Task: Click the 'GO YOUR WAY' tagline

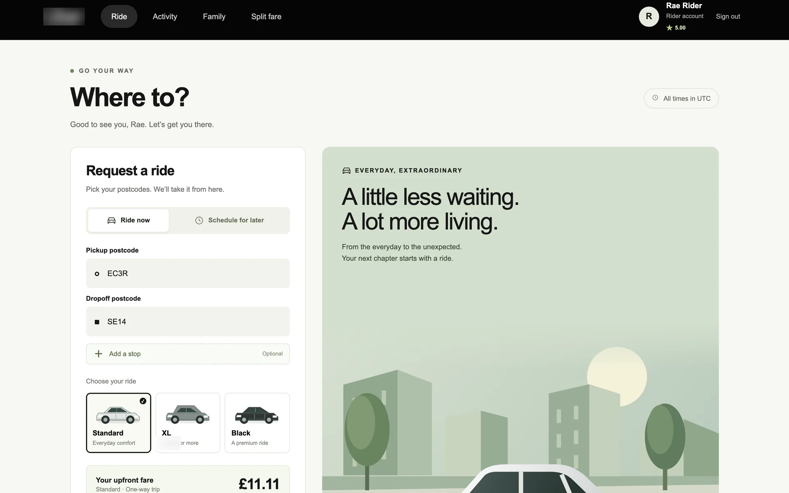Action: [x=106, y=71]
